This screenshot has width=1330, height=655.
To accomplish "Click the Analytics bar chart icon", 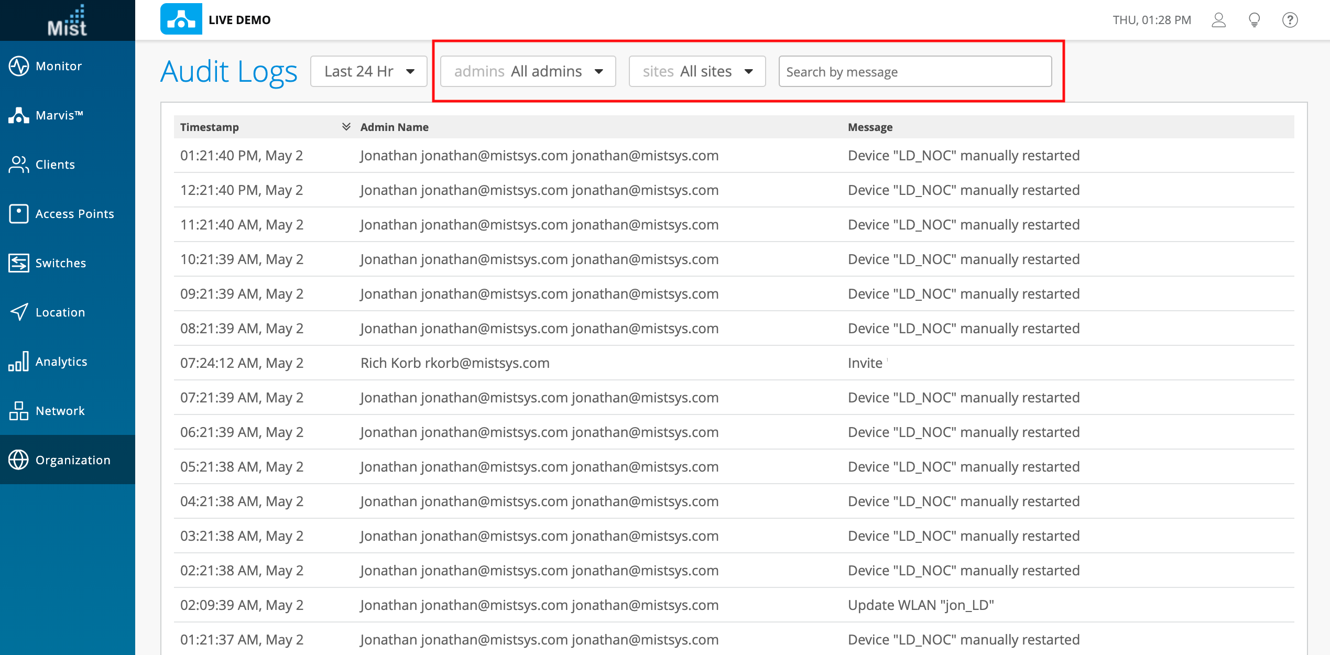I will pyautogui.click(x=19, y=362).
